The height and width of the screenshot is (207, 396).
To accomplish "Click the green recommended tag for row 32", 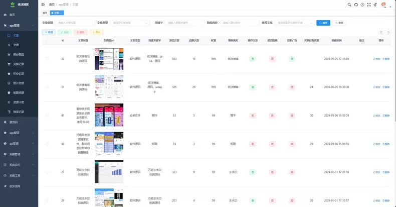I will pos(253,59).
